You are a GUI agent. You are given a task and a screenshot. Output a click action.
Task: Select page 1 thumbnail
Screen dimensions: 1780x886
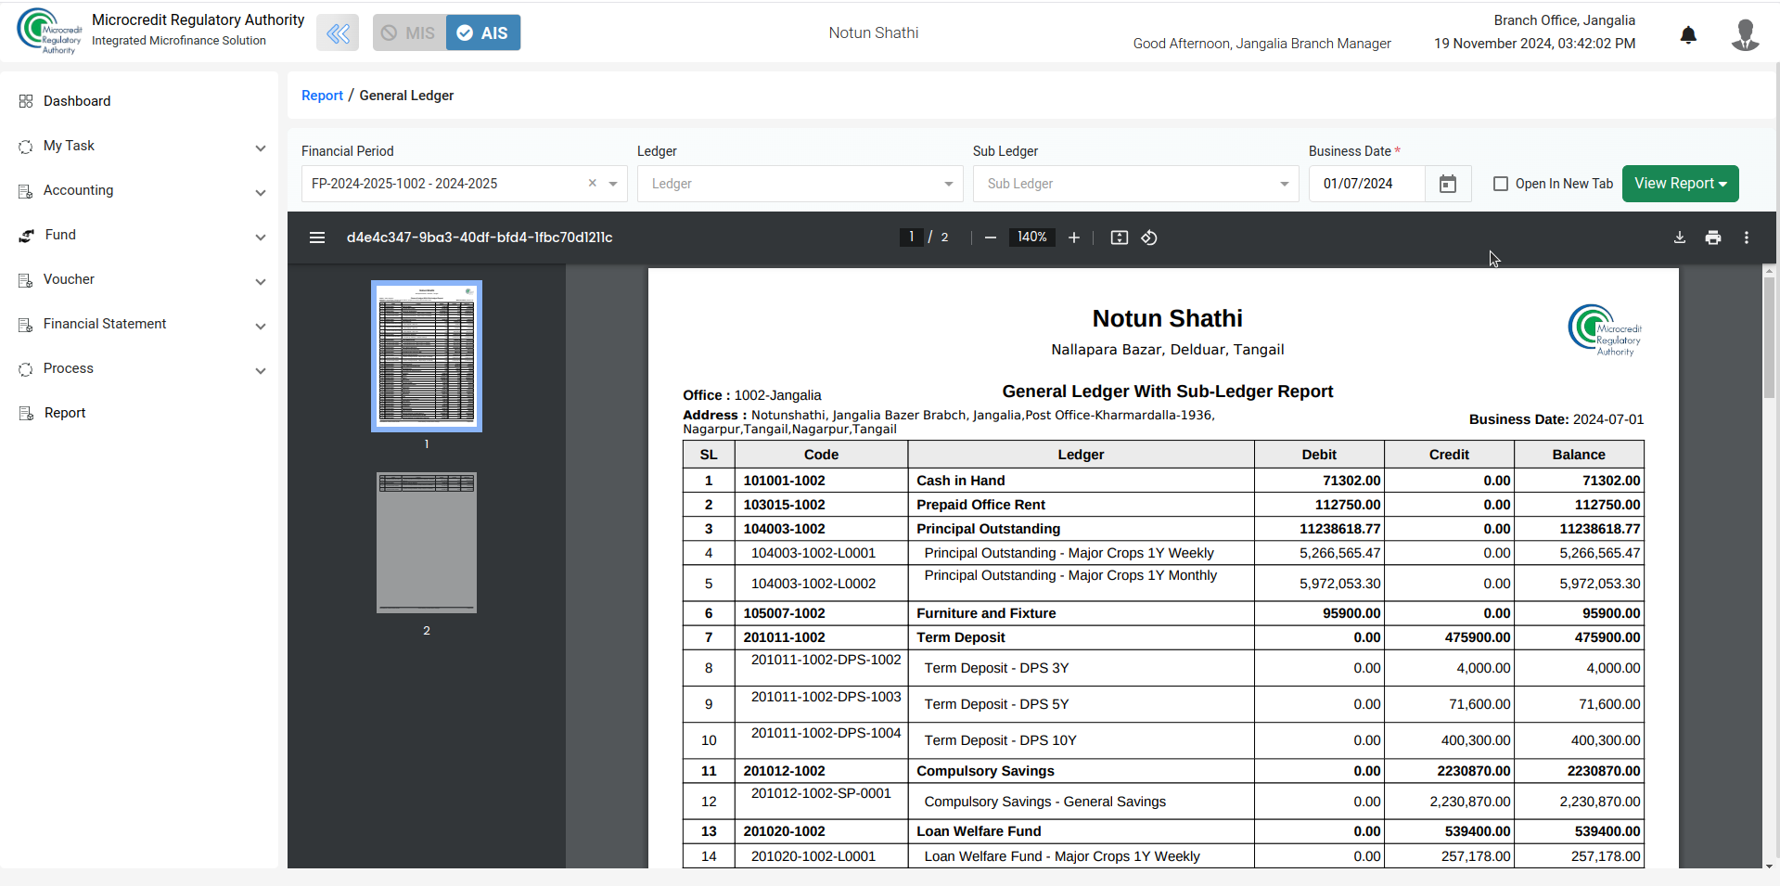point(427,356)
